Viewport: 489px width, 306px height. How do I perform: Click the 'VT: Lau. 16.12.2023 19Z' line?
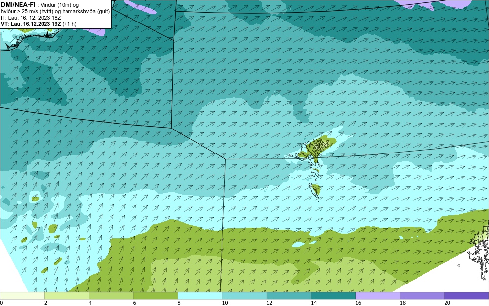pyautogui.click(x=31, y=24)
